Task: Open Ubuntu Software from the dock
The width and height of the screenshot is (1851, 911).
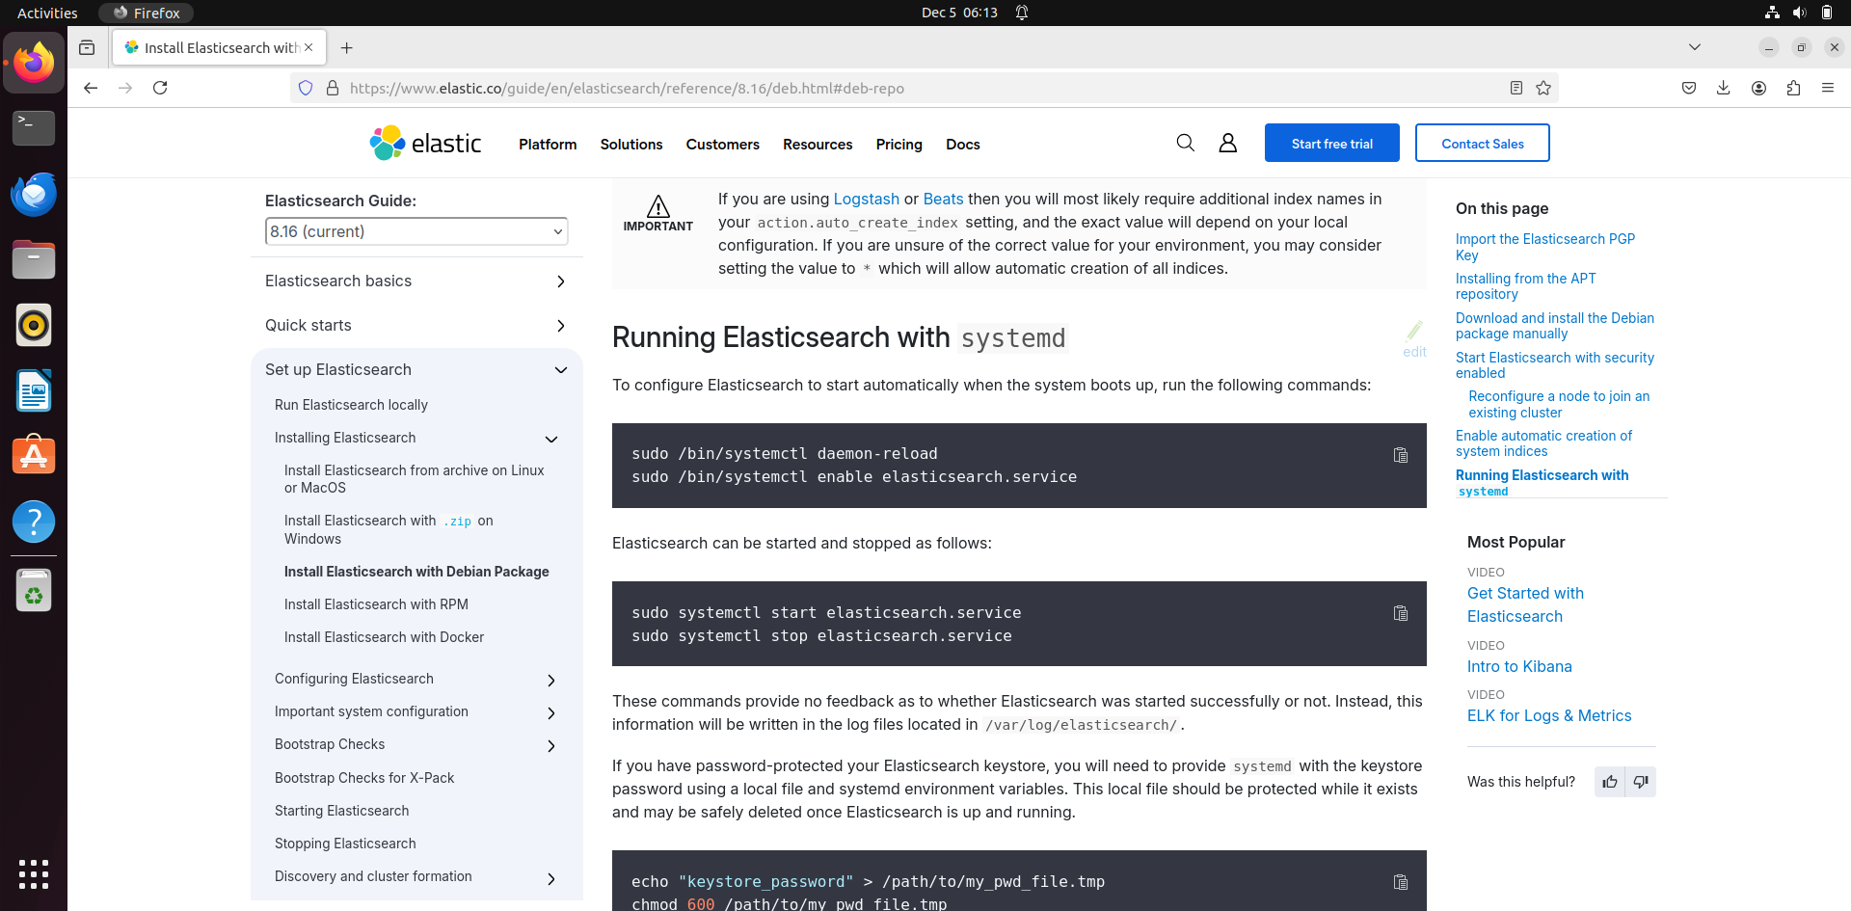Action: pos(34,455)
